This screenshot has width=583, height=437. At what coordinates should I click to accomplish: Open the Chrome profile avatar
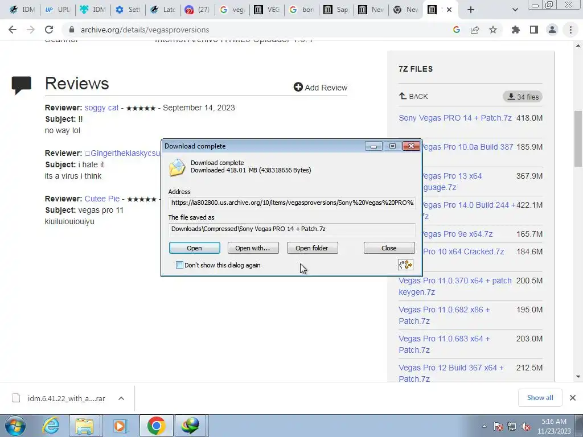click(552, 30)
